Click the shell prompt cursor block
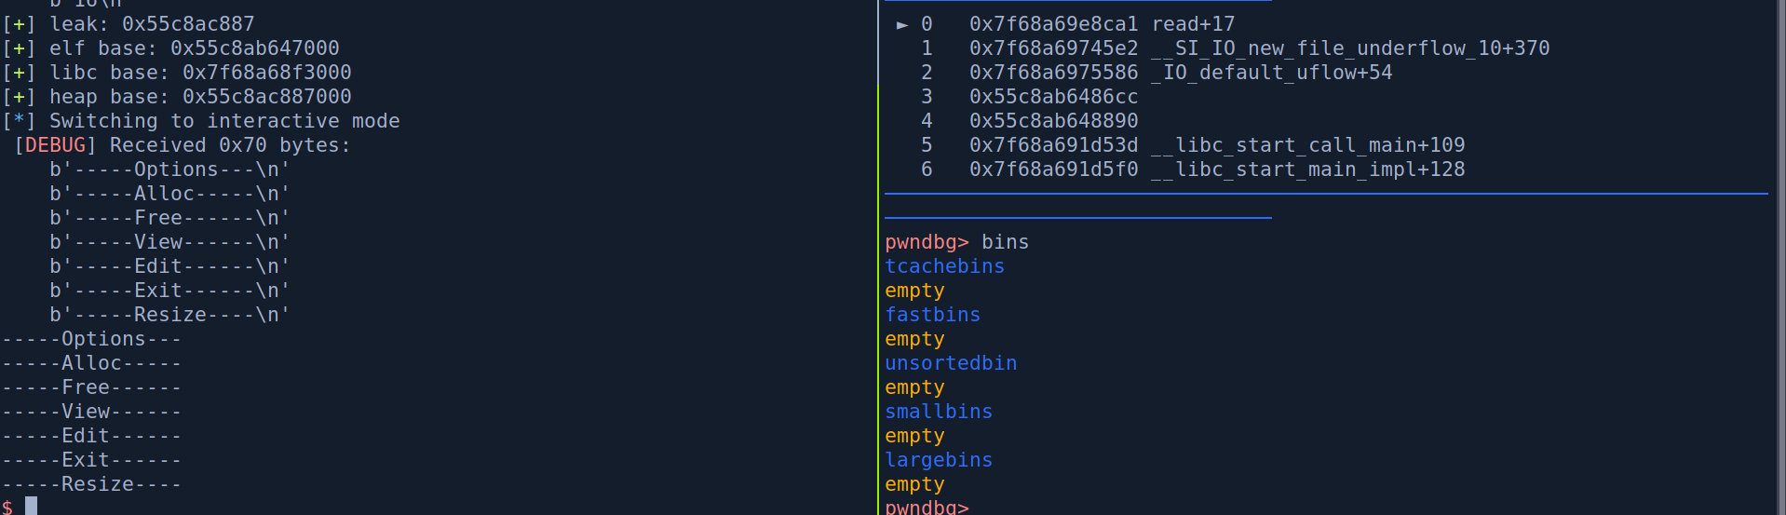The width and height of the screenshot is (1786, 515). 31,506
